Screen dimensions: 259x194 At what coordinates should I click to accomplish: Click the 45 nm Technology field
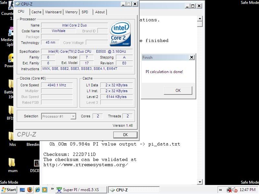tap(51, 42)
